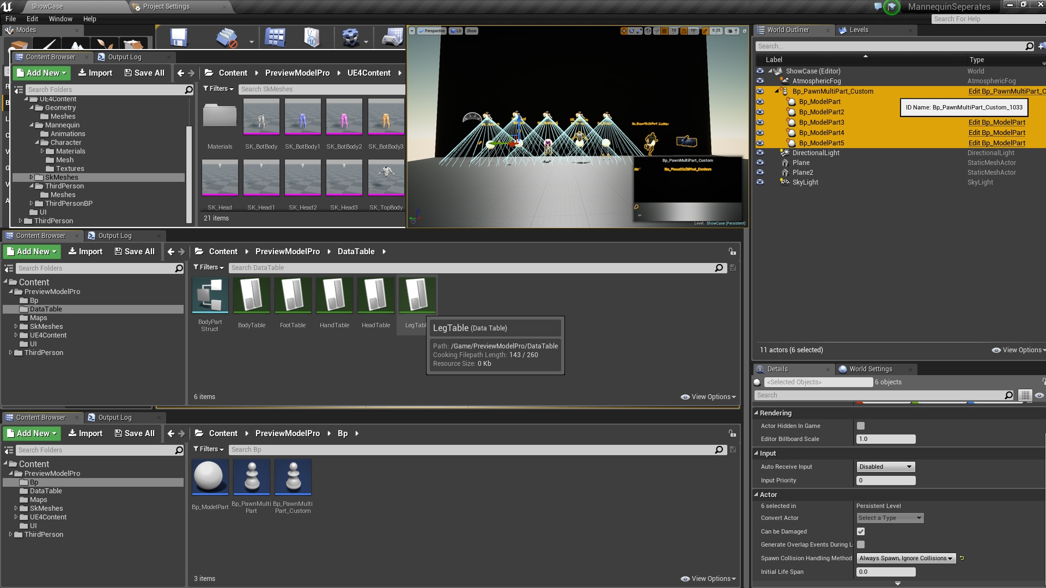Open the Spawn Collision Handling Method dropdown

click(905, 558)
